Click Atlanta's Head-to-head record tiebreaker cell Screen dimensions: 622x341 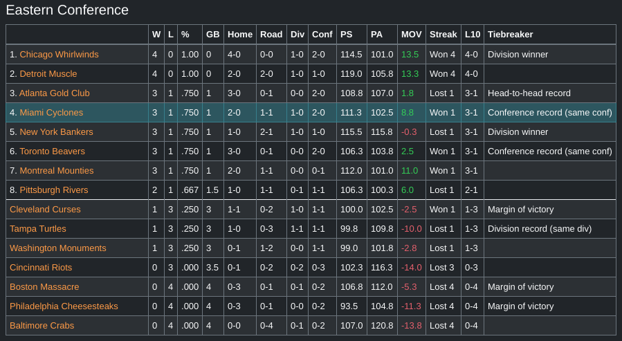(550, 93)
